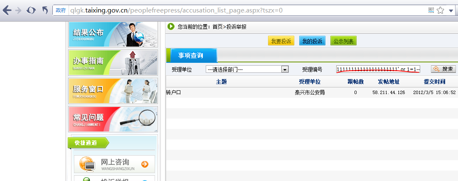Click the undo/restore arrow icon in browser toolbar
This screenshot has width=458, height=181.
click(x=45, y=10)
